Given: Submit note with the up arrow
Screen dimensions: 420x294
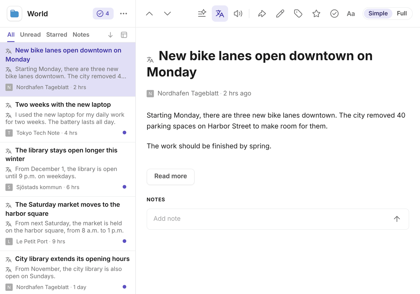Looking at the screenshot, I should (397, 219).
